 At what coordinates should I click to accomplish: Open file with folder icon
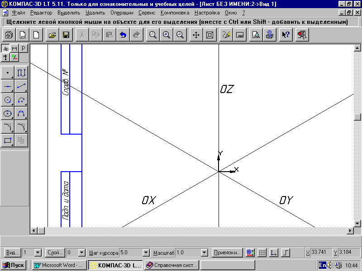(52, 35)
